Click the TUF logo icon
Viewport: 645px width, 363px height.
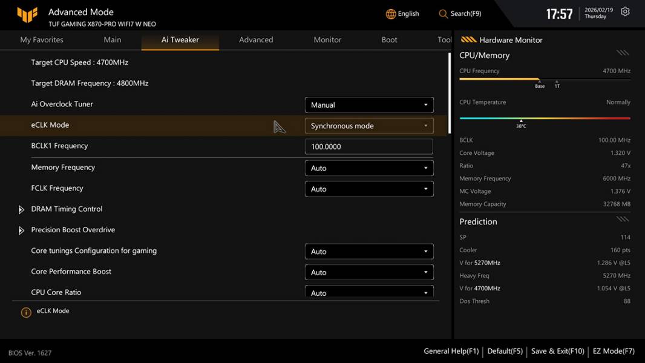27,15
